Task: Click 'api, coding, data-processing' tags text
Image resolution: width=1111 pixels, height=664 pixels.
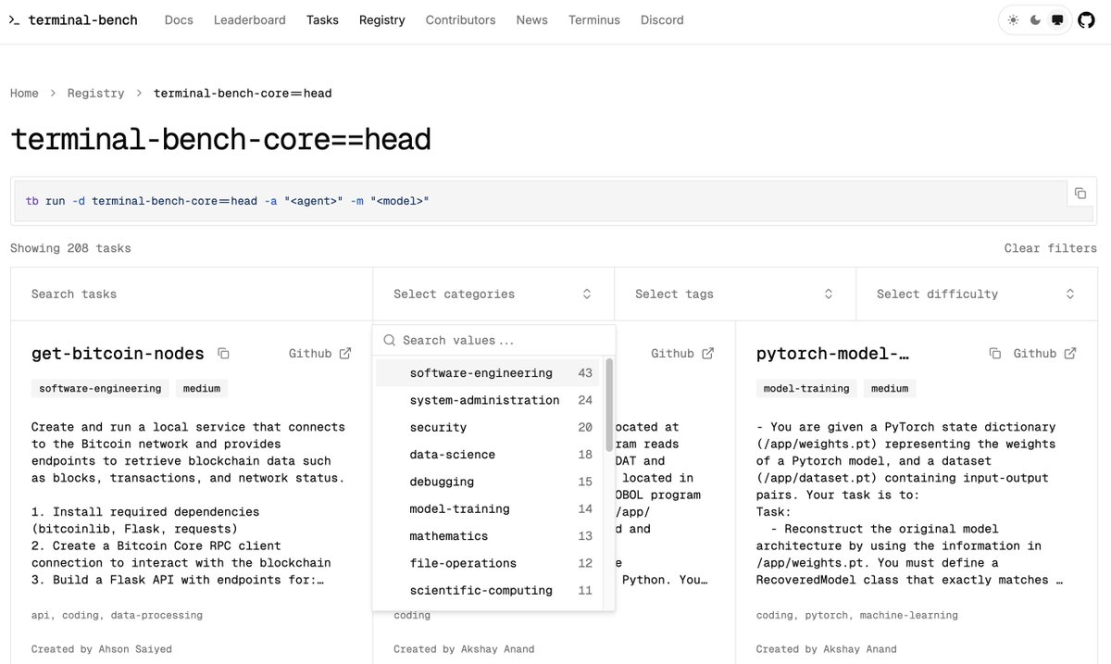Action: click(117, 615)
